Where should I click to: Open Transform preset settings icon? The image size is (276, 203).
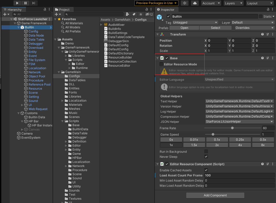268,34
